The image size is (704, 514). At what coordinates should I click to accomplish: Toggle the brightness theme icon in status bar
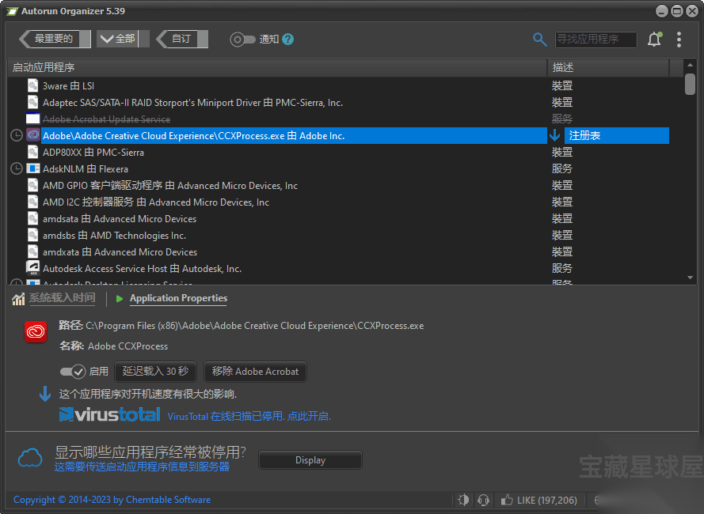coord(463,500)
